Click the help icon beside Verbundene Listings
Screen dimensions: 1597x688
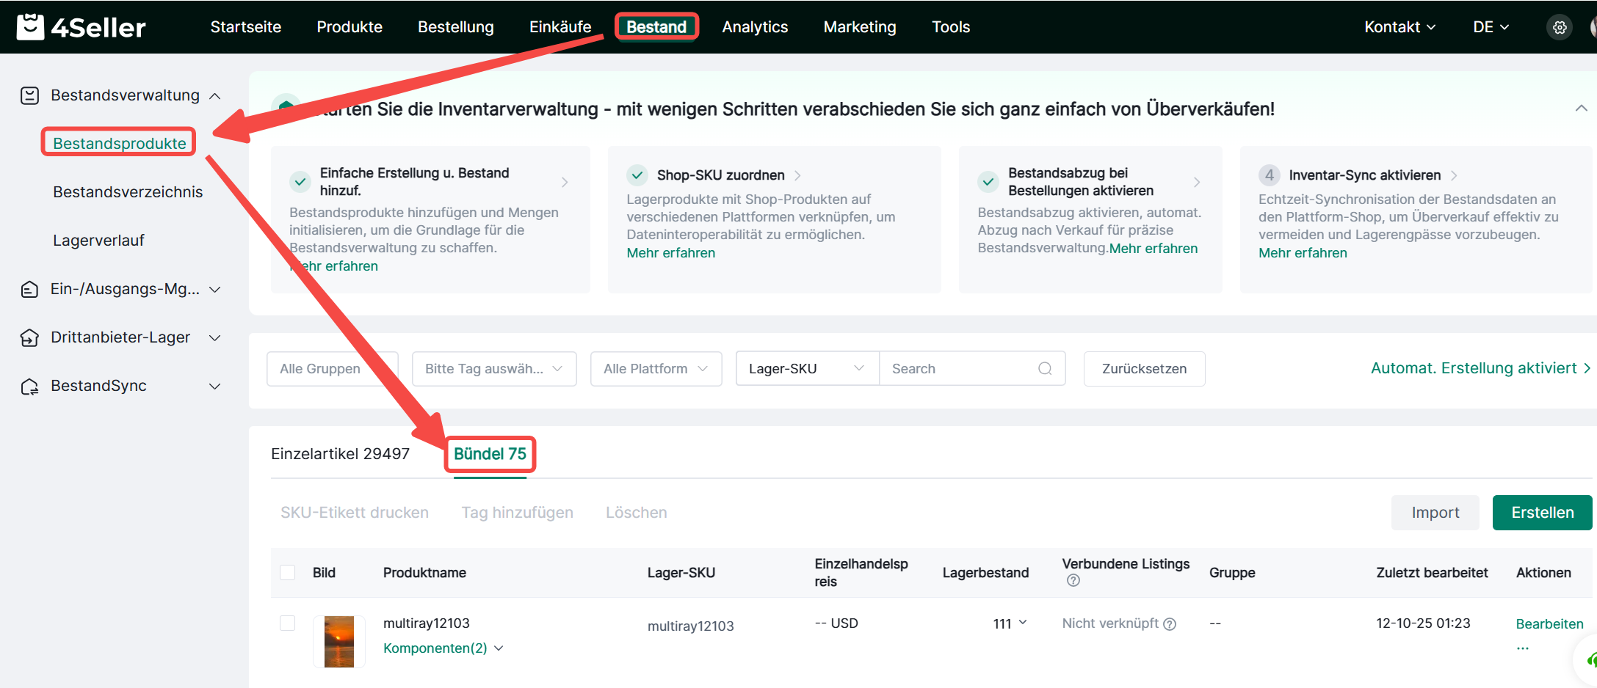pos(1073,581)
